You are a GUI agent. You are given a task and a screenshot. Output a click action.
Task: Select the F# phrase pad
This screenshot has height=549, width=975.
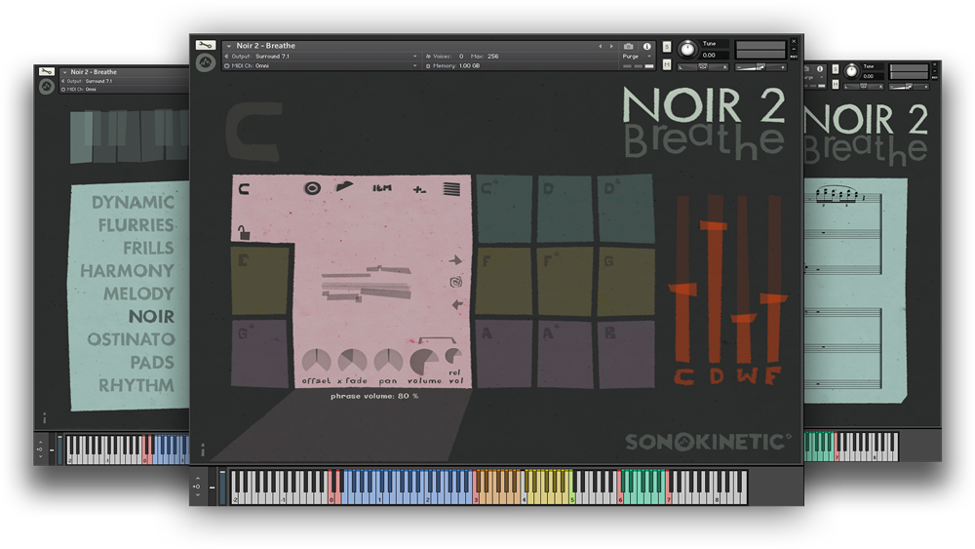pyautogui.click(x=565, y=282)
